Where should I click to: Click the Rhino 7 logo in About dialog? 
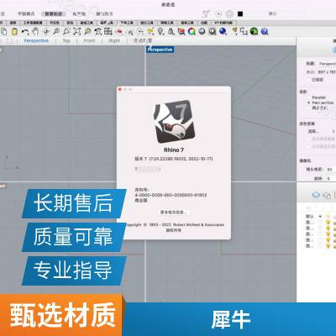tap(174, 122)
